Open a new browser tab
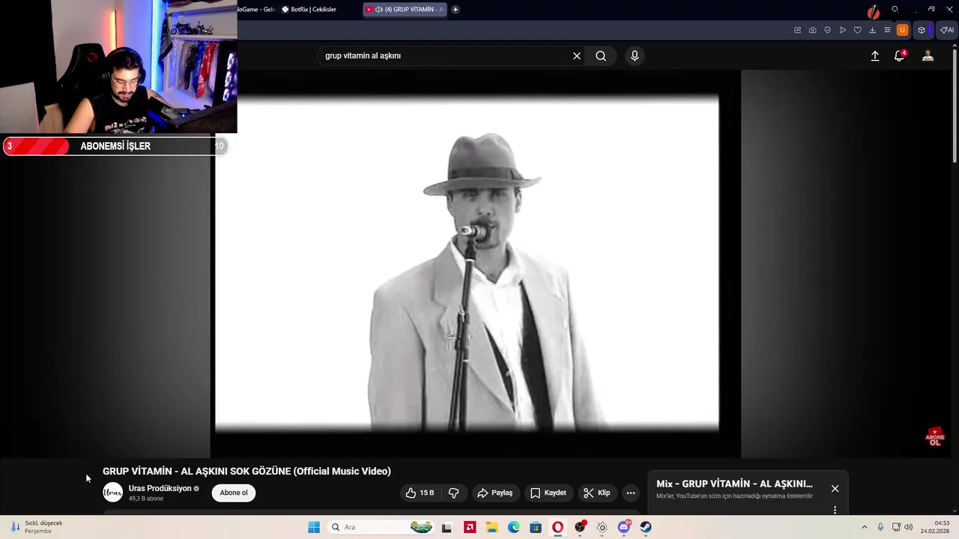Screen dimensions: 959x539 point(455,10)
